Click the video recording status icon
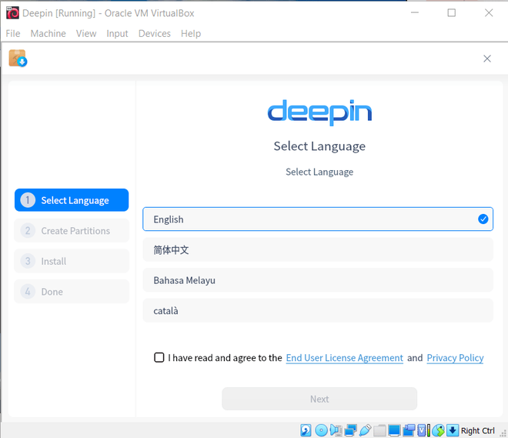Viewport: 508px width, 438px height. pos(409,430)
